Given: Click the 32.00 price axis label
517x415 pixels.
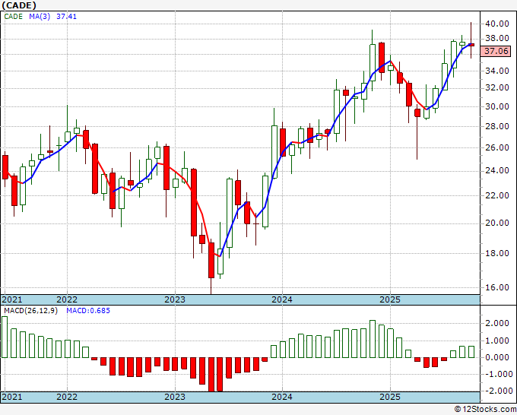Looking at the screenshot, I should [x=496, y=88].
